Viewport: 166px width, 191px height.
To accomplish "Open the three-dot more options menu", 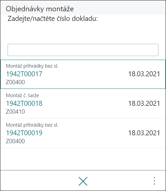I will pos(154,181).
